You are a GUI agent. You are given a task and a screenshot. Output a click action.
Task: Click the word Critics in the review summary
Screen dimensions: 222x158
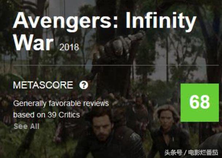[x=69, y=115]
